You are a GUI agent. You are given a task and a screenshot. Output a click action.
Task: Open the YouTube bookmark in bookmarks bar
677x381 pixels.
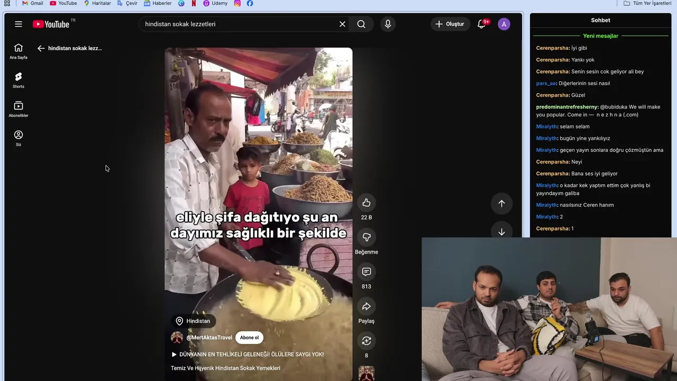tap(63, 3)
